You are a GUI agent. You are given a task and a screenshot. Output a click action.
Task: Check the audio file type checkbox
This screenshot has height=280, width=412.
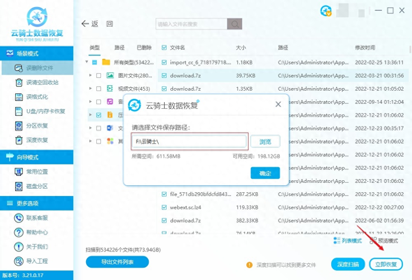click(99, 102)
